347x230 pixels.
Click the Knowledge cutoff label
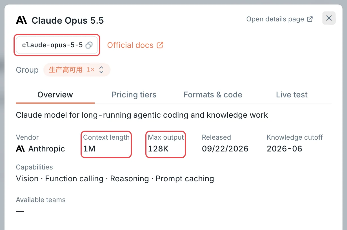coord(295,137)
